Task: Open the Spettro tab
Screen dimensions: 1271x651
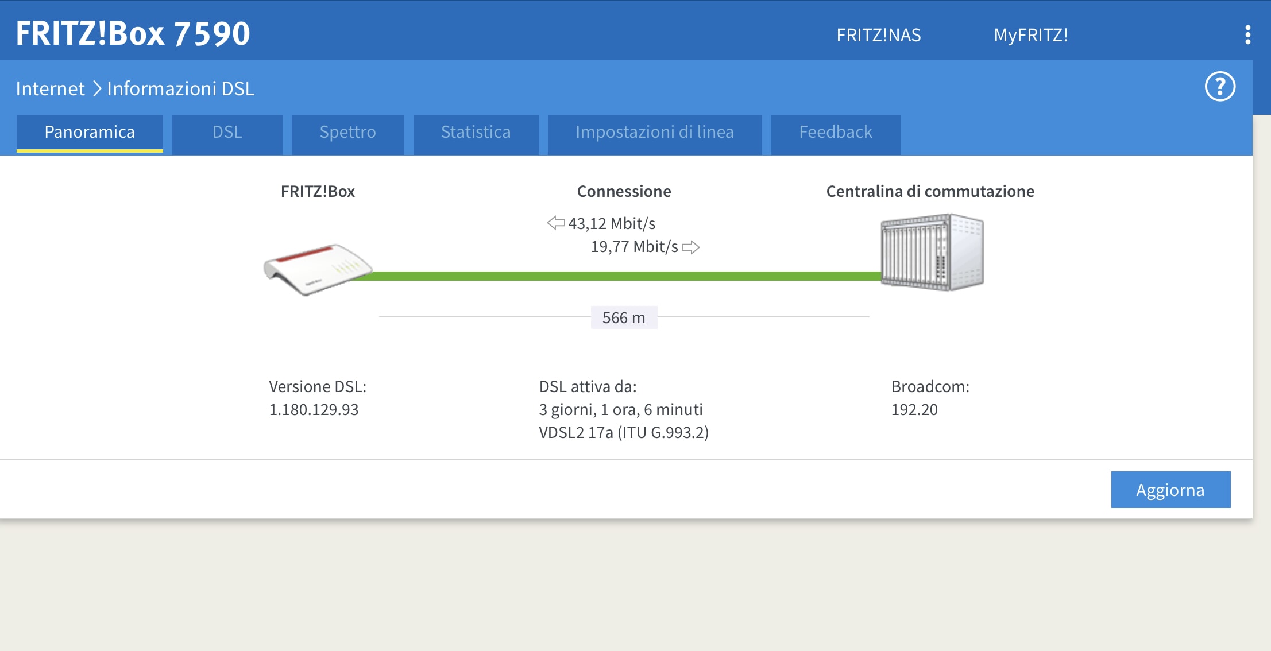Action: (x=347, y=133)
